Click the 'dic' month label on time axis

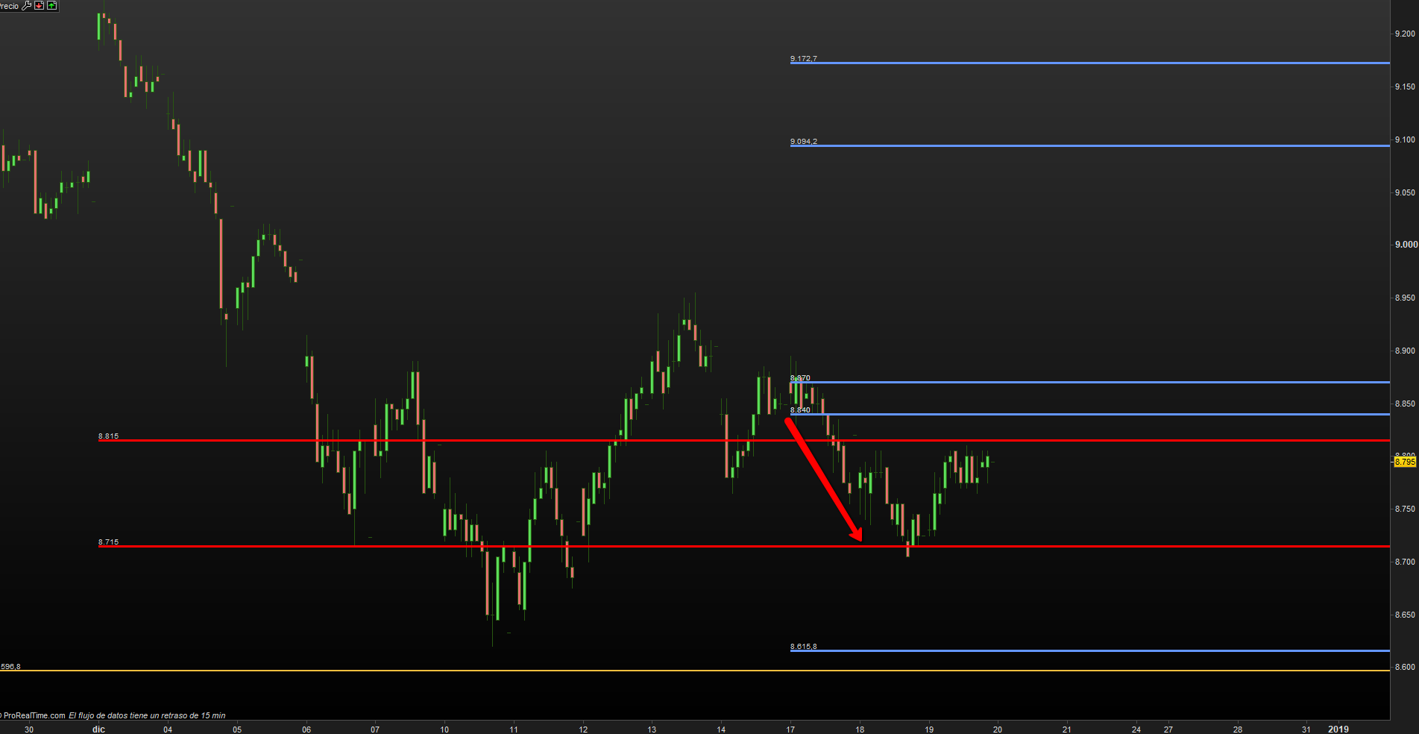(98, 729)
